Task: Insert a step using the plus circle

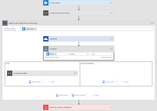Action: pyautogui.click(x=79, y=44)
